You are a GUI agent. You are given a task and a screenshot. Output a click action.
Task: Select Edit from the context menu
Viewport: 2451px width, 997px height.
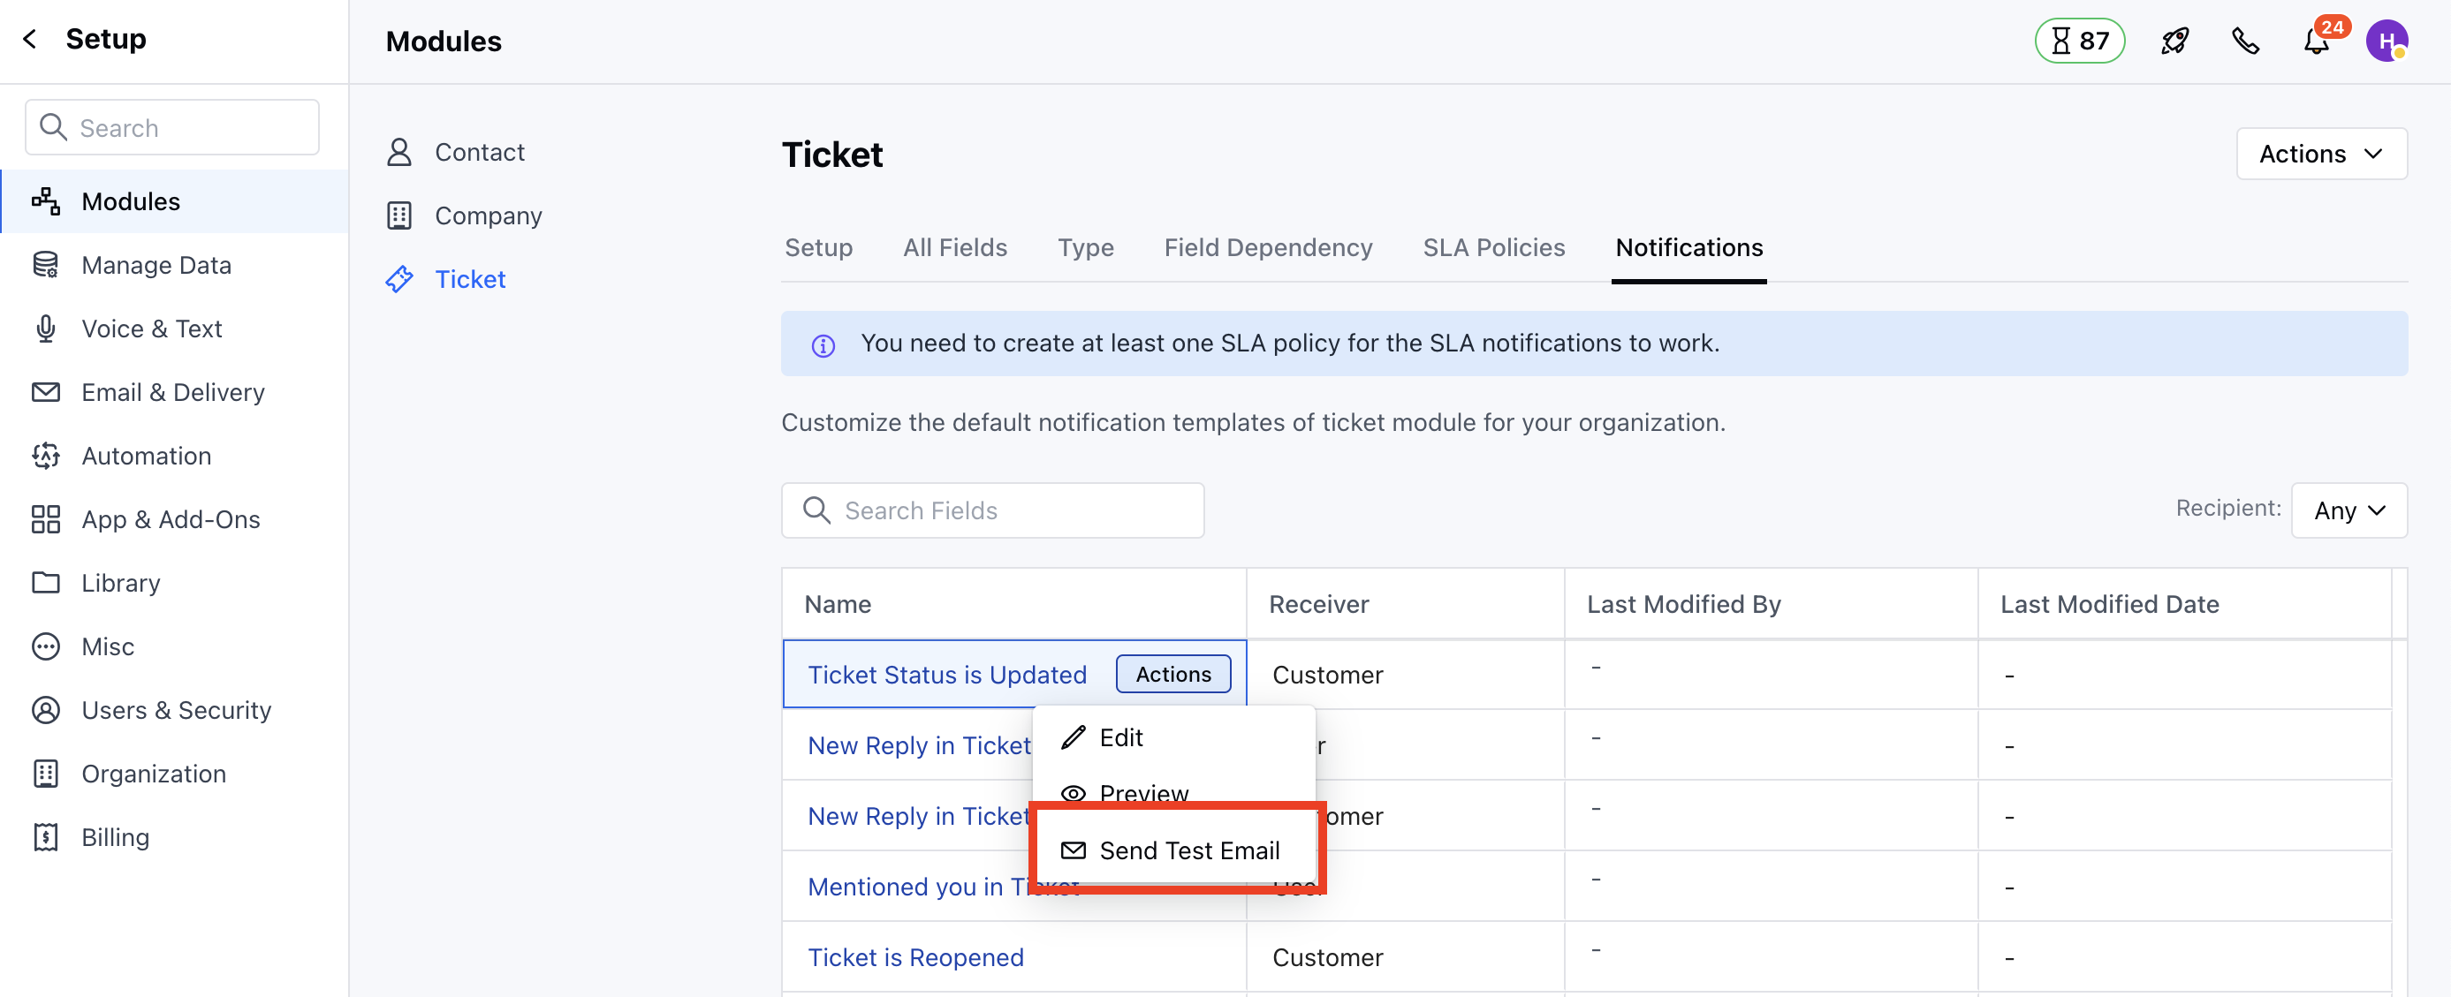coord(1119,737)
